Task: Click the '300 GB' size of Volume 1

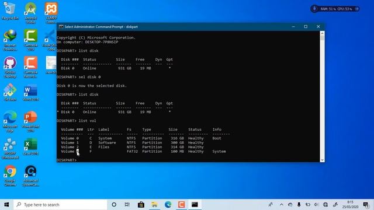Action: 177,142
